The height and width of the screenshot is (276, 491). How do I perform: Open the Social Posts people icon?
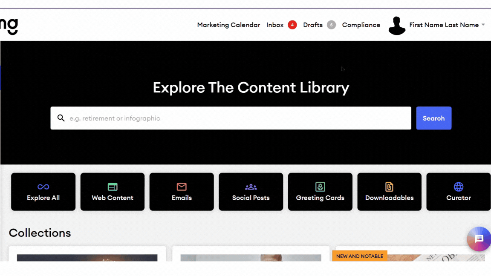coord(251,187)
